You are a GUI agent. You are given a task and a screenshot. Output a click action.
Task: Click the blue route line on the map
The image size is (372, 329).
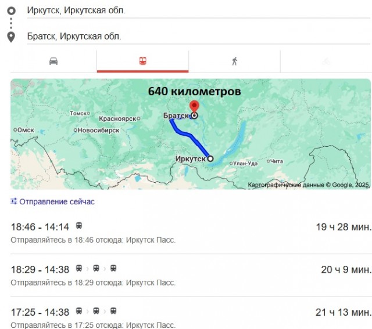coord(190,135)
